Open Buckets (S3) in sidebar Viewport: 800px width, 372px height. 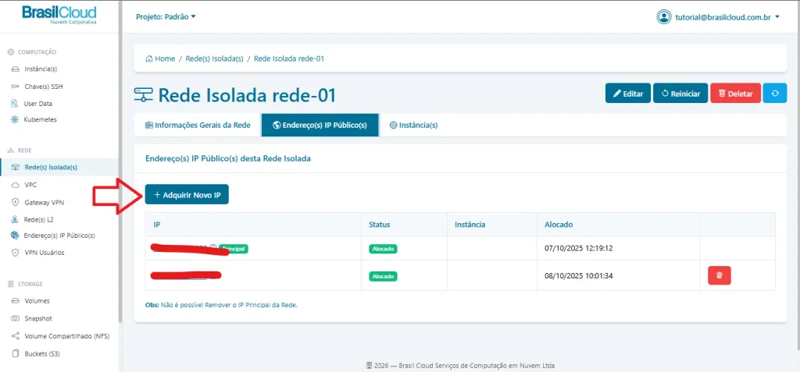[x=42, y=353]
